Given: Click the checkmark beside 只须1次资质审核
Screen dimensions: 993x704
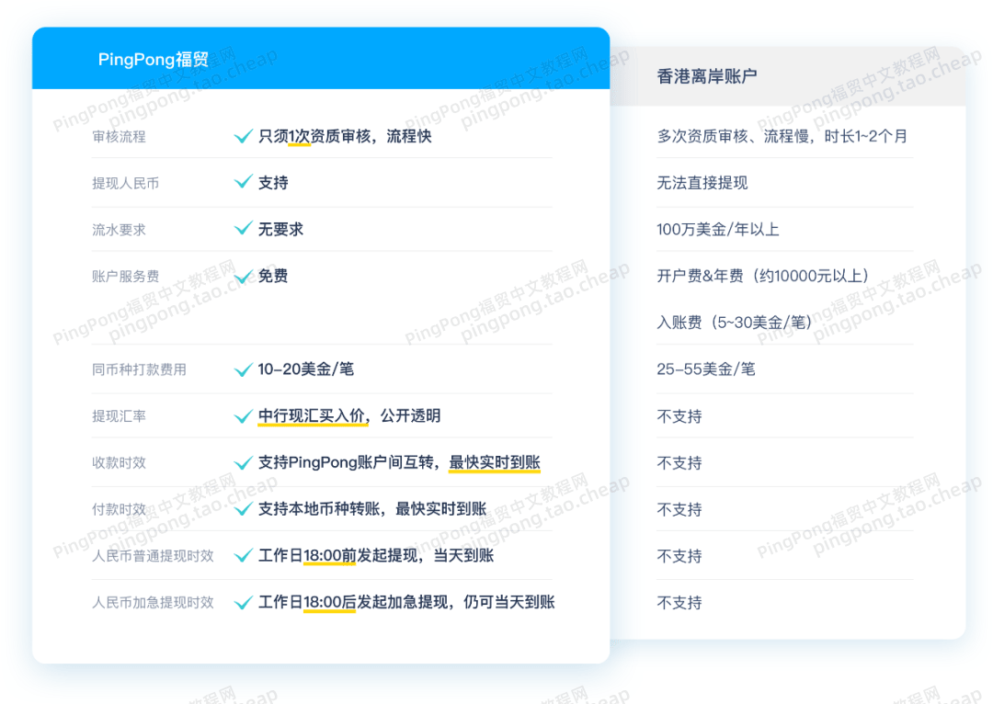Looking at the screenshot, I should tap(243, 137).
